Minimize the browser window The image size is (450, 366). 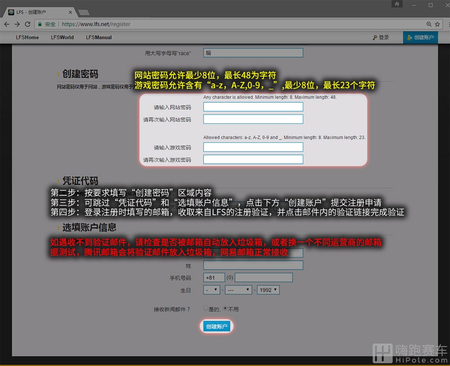[414, 5]
